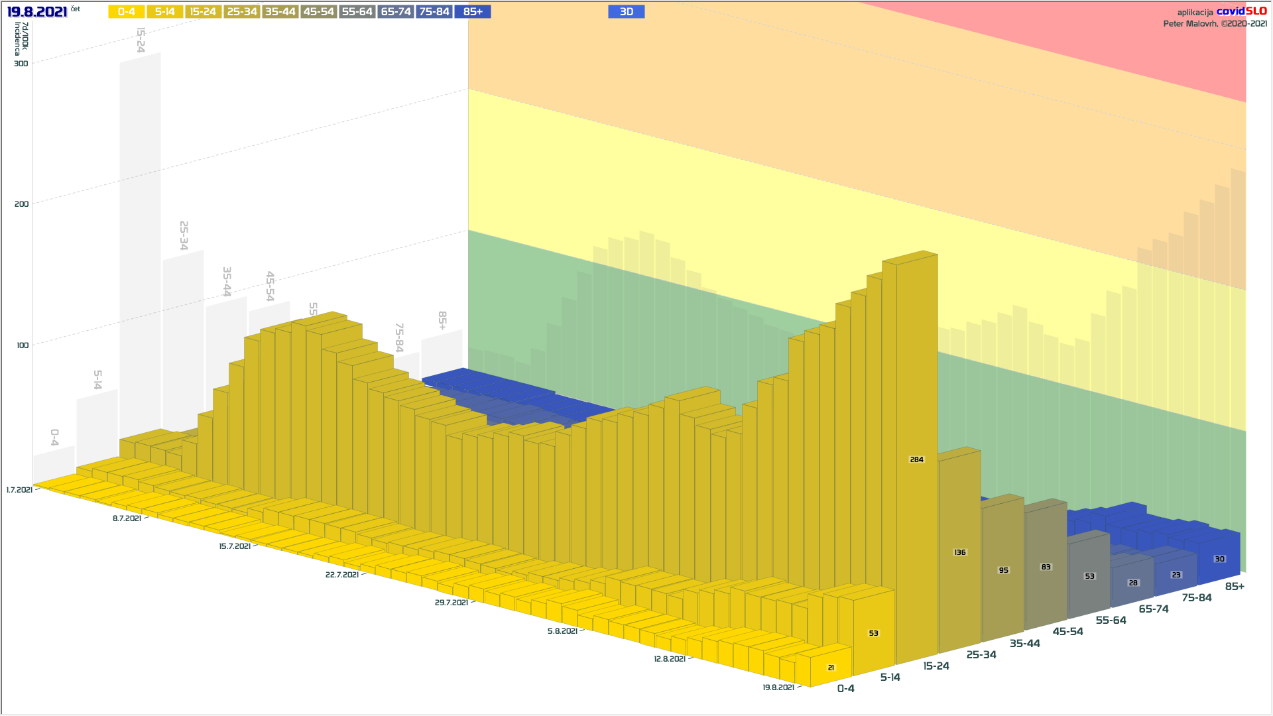This screenshot has width=1273, height=716.
Task: Switch view with the 3D button
Action: [x=626, y=12]
